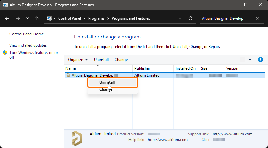Click the Back navigation arrow

(7, 18)
